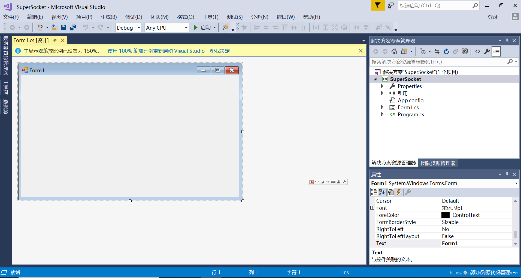Click the Solution Explorer search box
521x278 pixels.
(x=439, y=62)
